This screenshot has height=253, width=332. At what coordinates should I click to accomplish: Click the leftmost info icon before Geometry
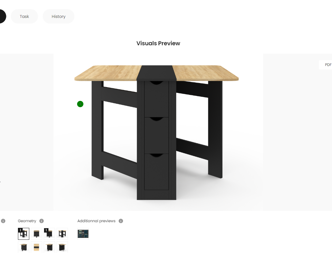coord(3,221)
